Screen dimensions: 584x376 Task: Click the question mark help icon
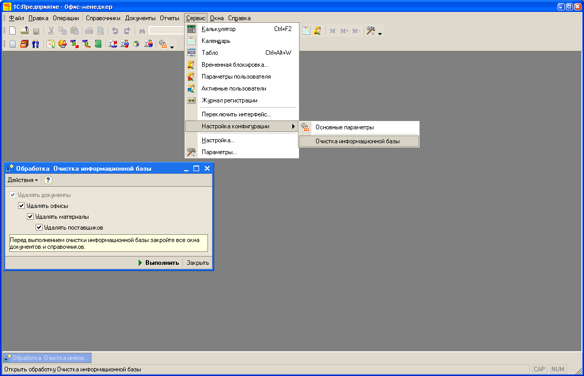(48, 180)
